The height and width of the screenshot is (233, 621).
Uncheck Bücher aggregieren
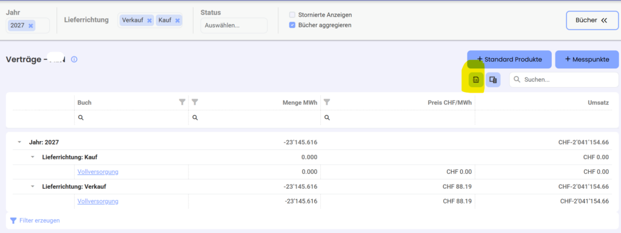click(x=292, y=25)
